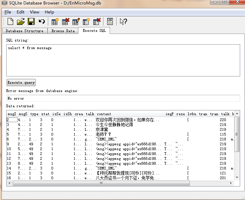Select the Execute SQL tab
Image resolution: width=245 pixels, height=200 pixels.
point(94,30)
